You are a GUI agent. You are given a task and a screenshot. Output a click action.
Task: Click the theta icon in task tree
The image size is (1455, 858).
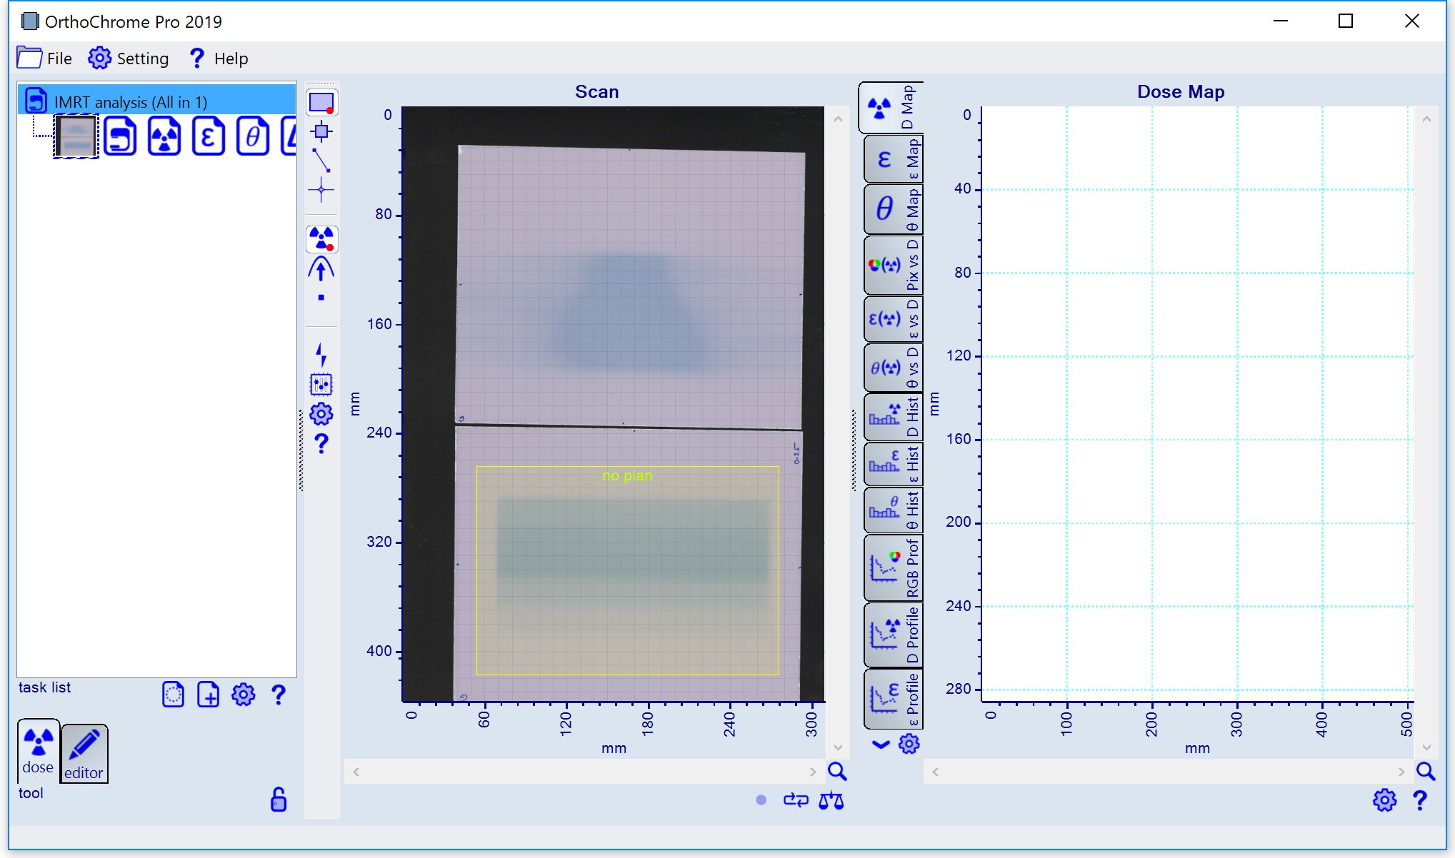252,136
